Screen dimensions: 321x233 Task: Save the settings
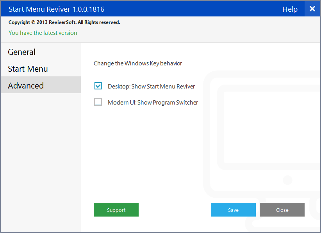click(x=233, y=210)
